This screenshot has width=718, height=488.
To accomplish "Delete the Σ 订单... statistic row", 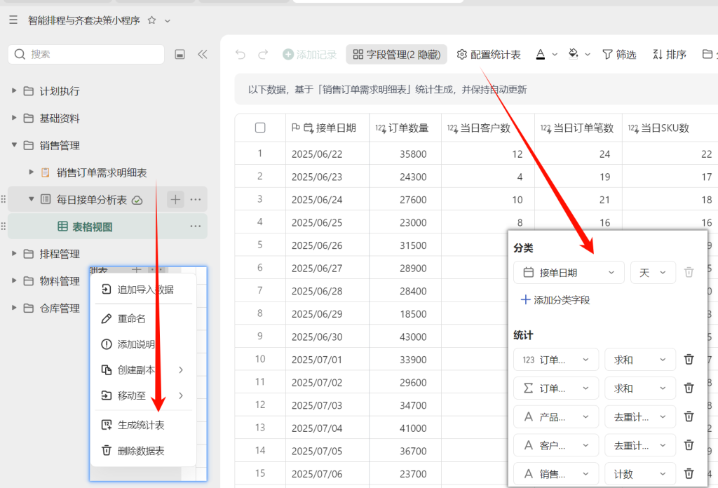I will tap(689, 388).
